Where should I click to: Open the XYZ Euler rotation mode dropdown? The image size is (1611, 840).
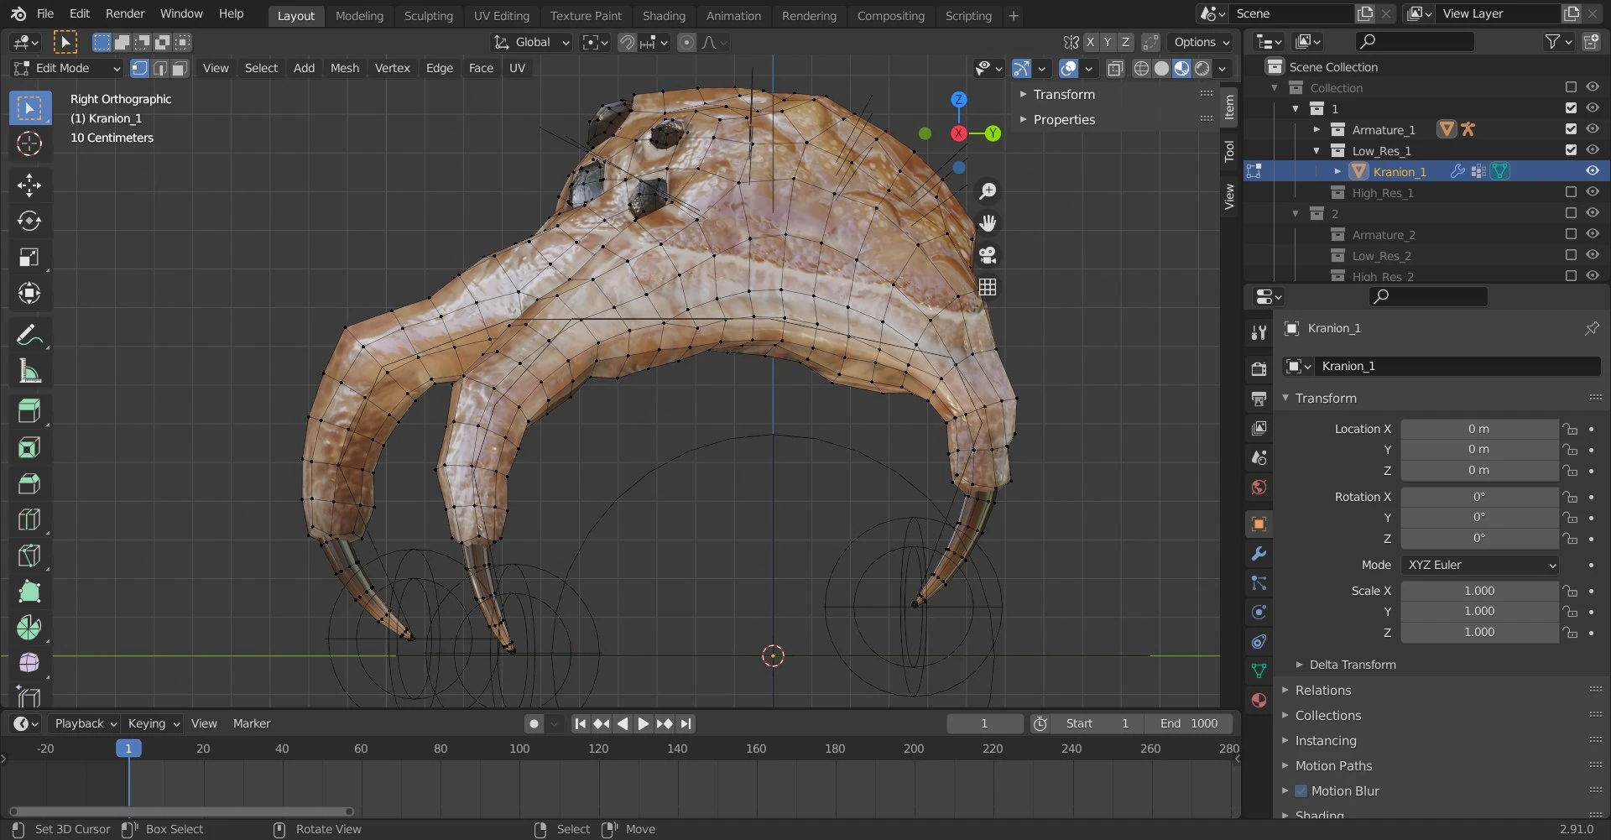[x=1479, y=565]
